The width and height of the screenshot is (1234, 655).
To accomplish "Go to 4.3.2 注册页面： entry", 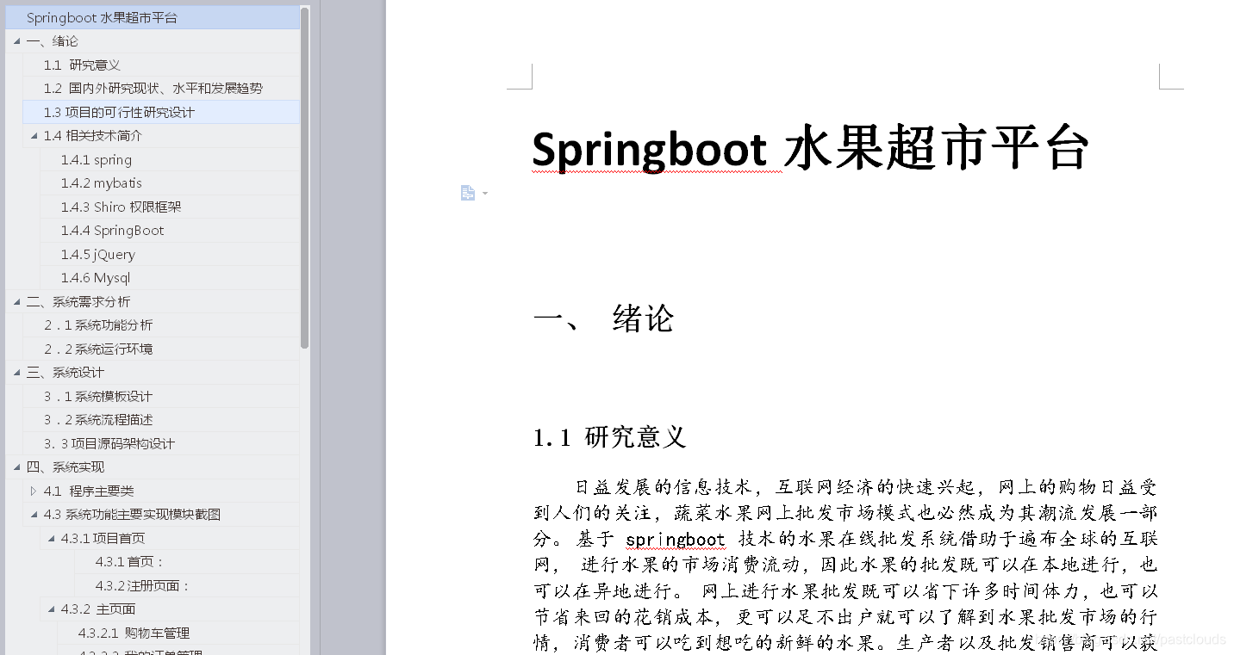I will pyautogui.click(x=187, y=585).
